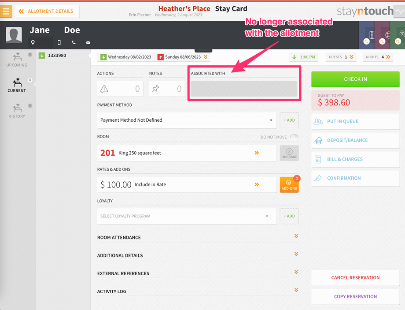Open the $100.00 Include in Rate details

click(187, 184)
